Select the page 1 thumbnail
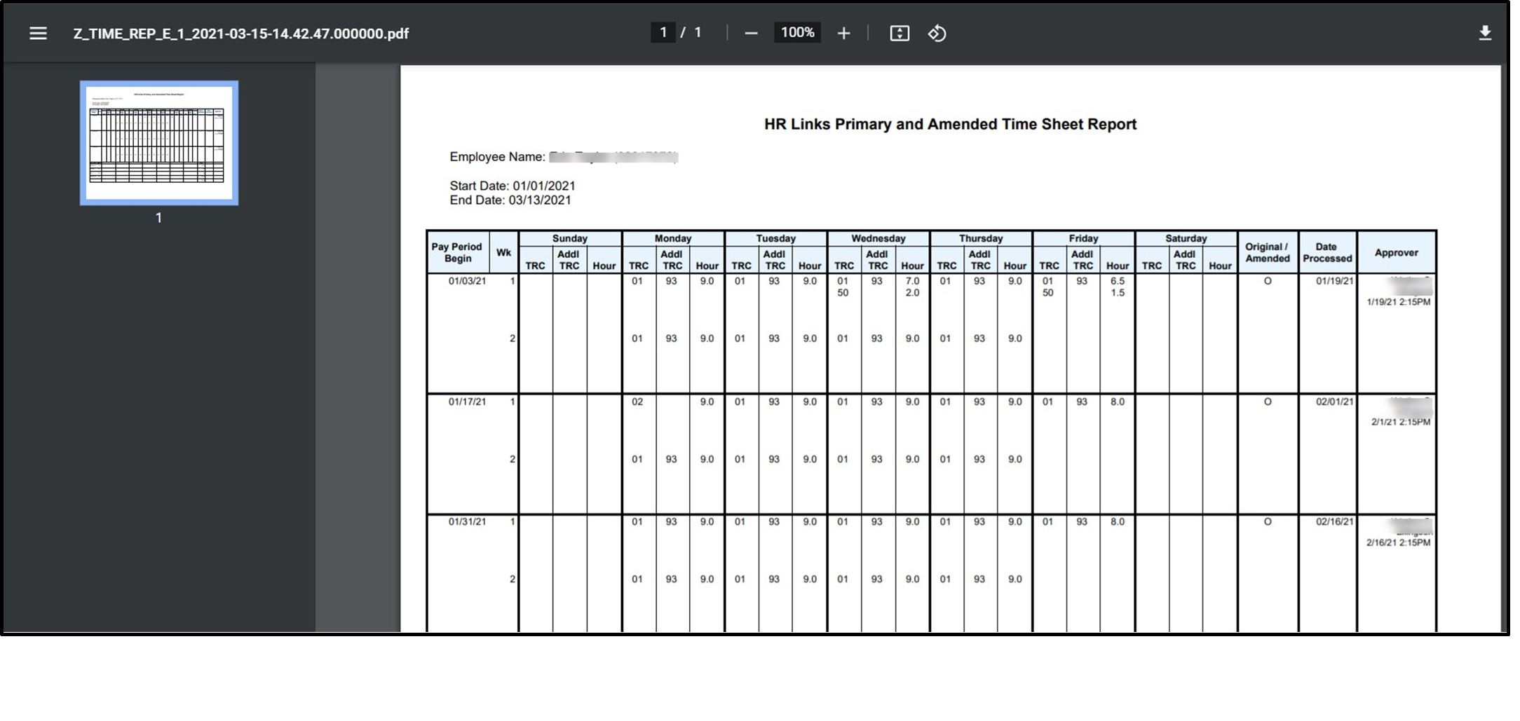 point(159,143)
